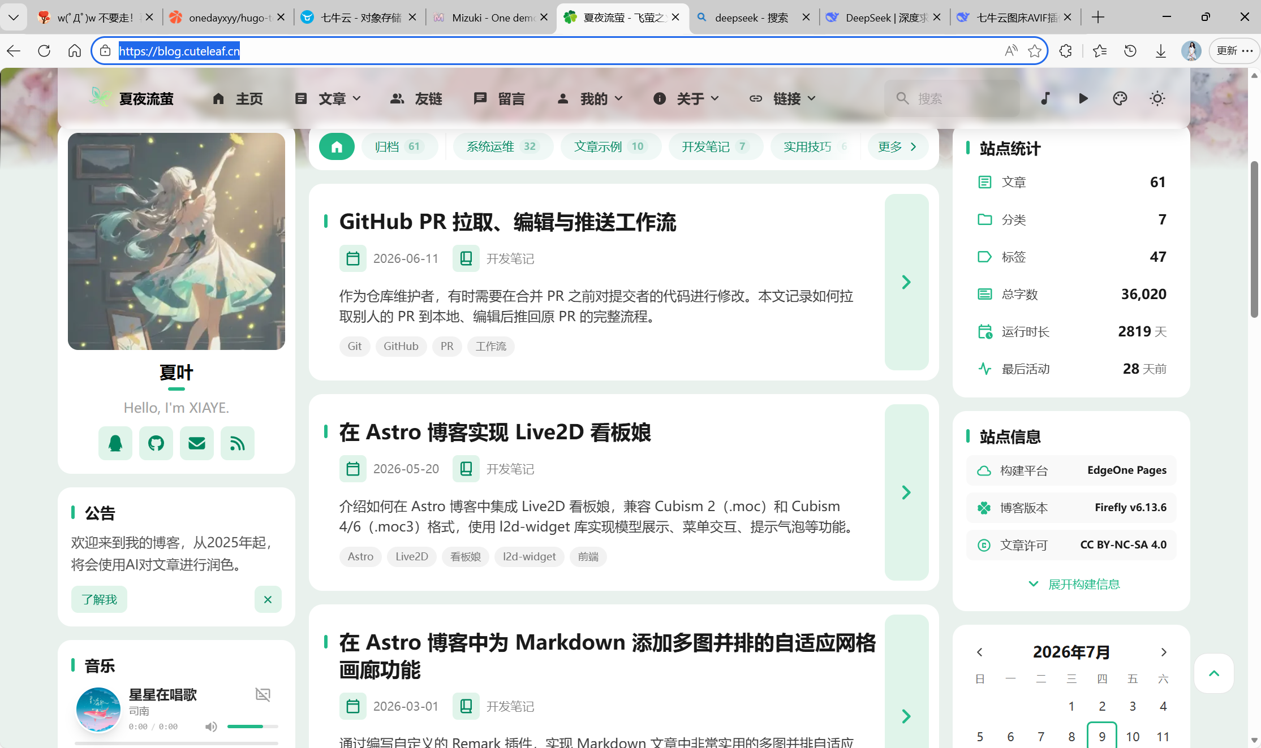Expand the 链接 navigation dropdown

tap(783, 99)
